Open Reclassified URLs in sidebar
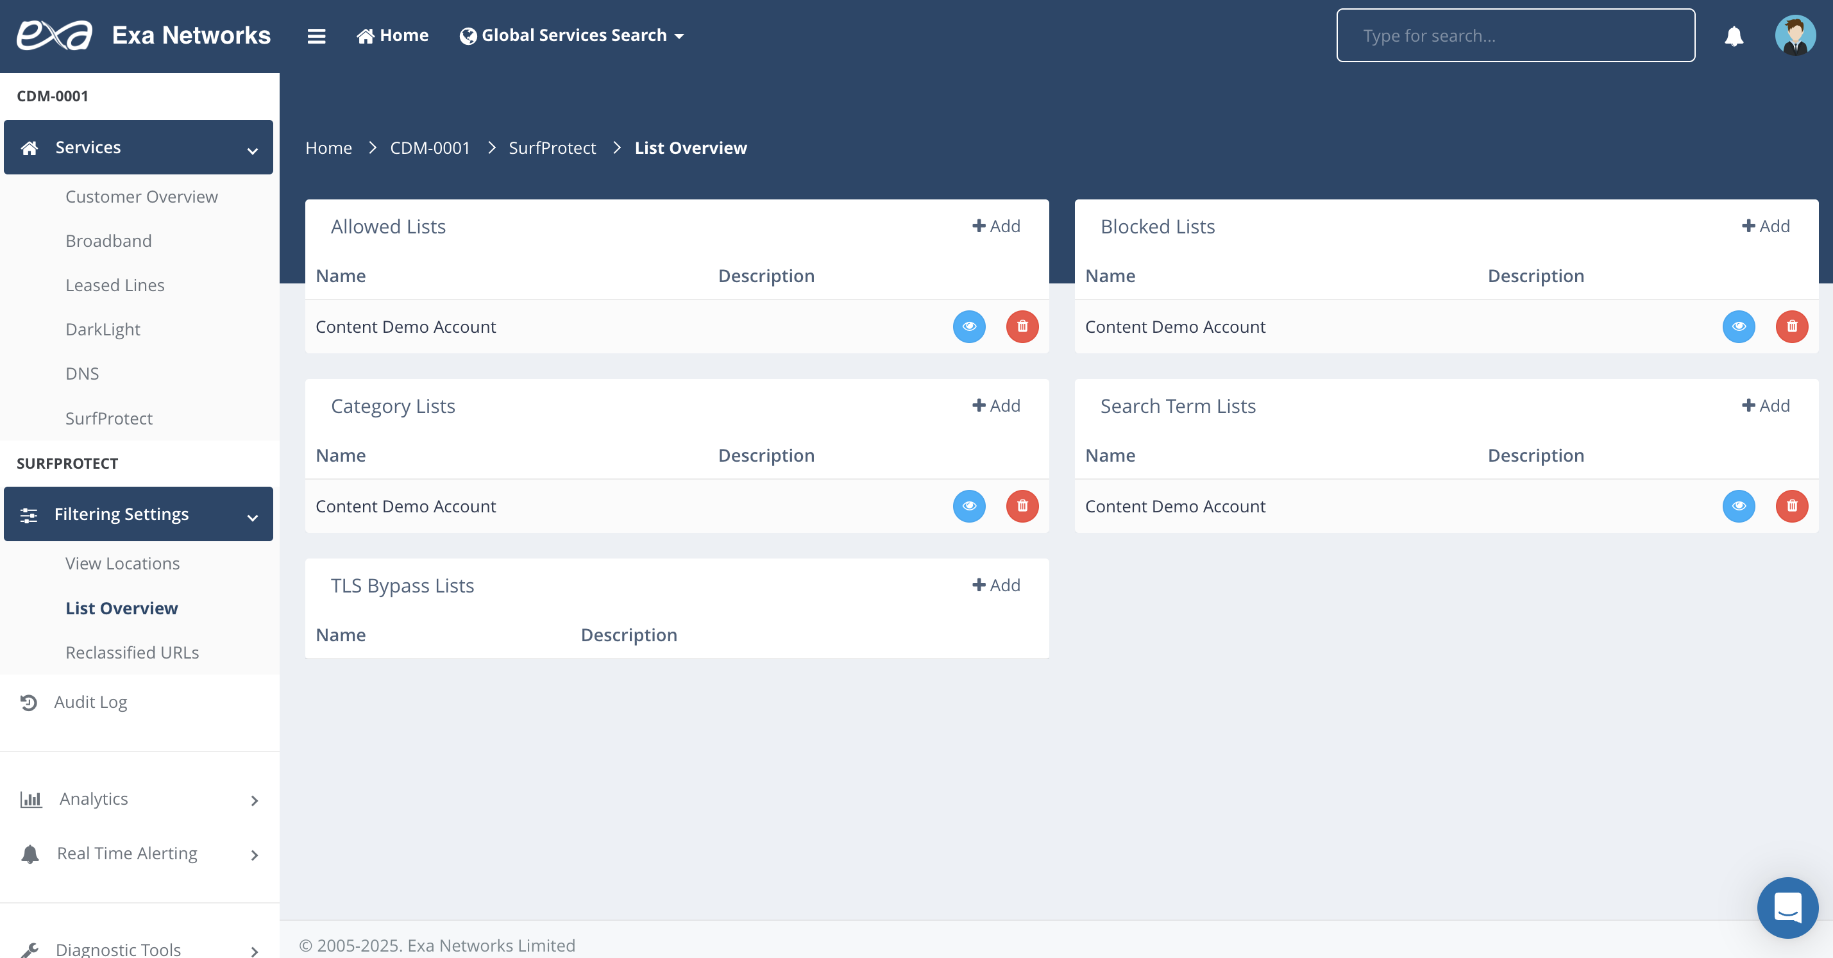This screenshot has width=1833, height=958. point(131,652)
